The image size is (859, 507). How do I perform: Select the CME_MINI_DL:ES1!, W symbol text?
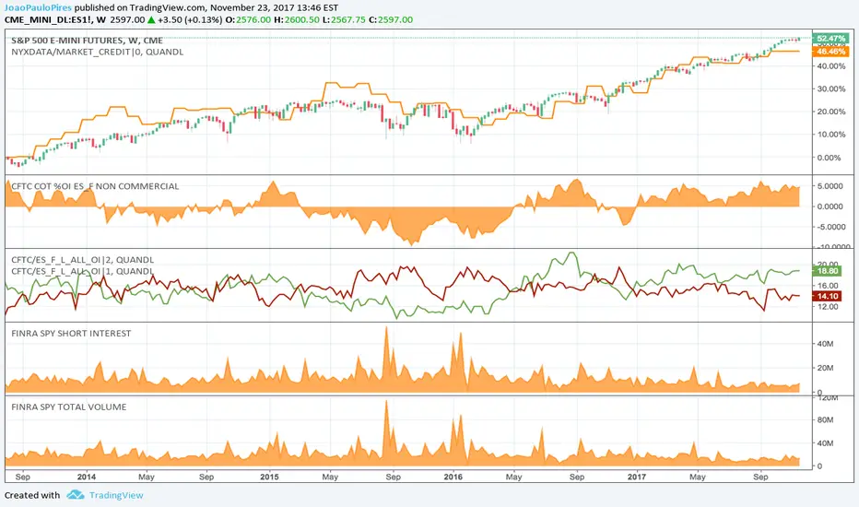55,19
